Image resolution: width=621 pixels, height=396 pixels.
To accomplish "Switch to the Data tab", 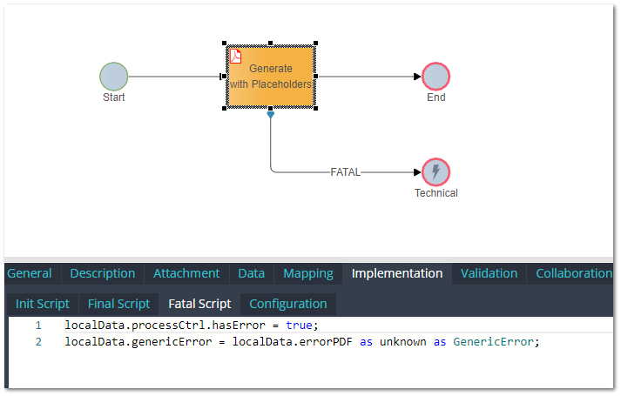I will pos(252,273).
